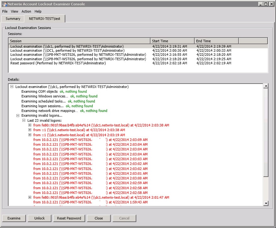The width and height of the screenshot is (276, 228).
Task: Sort sessions by Start Time column header
Action: tap(172, 41)
